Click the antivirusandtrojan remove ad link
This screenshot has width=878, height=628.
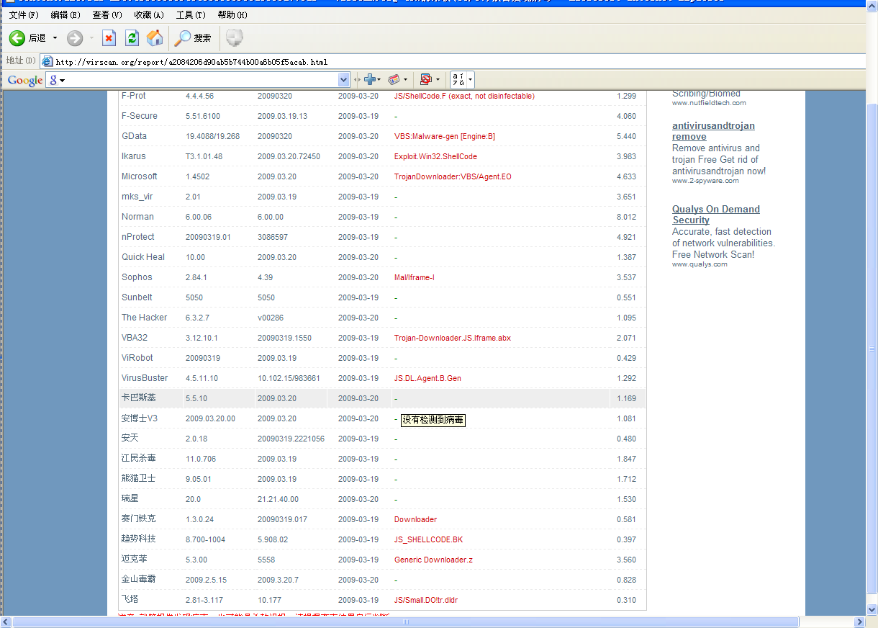[712, 131]
